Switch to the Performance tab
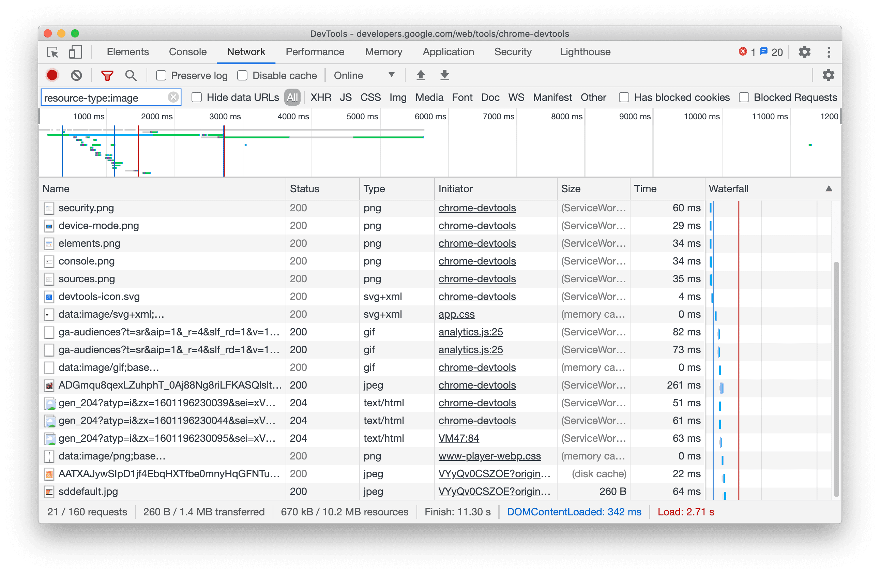 coord(315,52)
